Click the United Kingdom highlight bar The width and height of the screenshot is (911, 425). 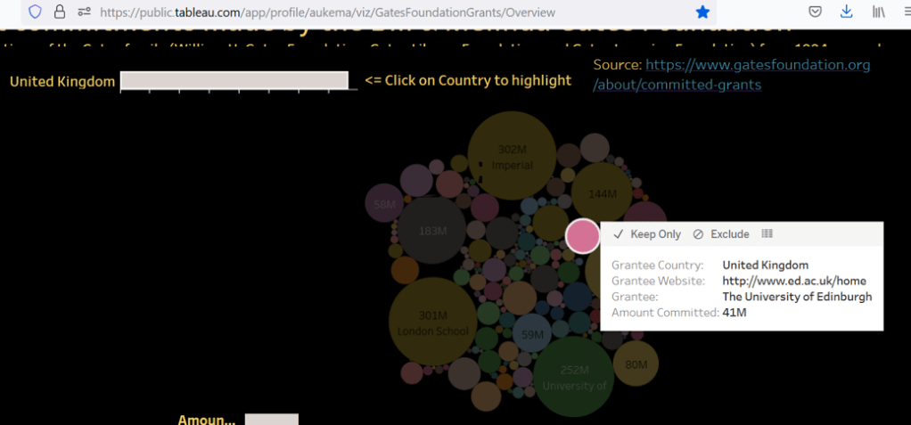[234, 81]
